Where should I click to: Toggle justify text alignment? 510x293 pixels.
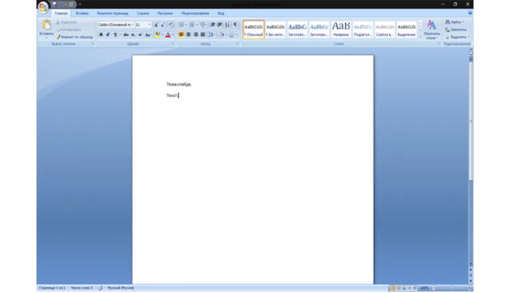pos(203,35)
